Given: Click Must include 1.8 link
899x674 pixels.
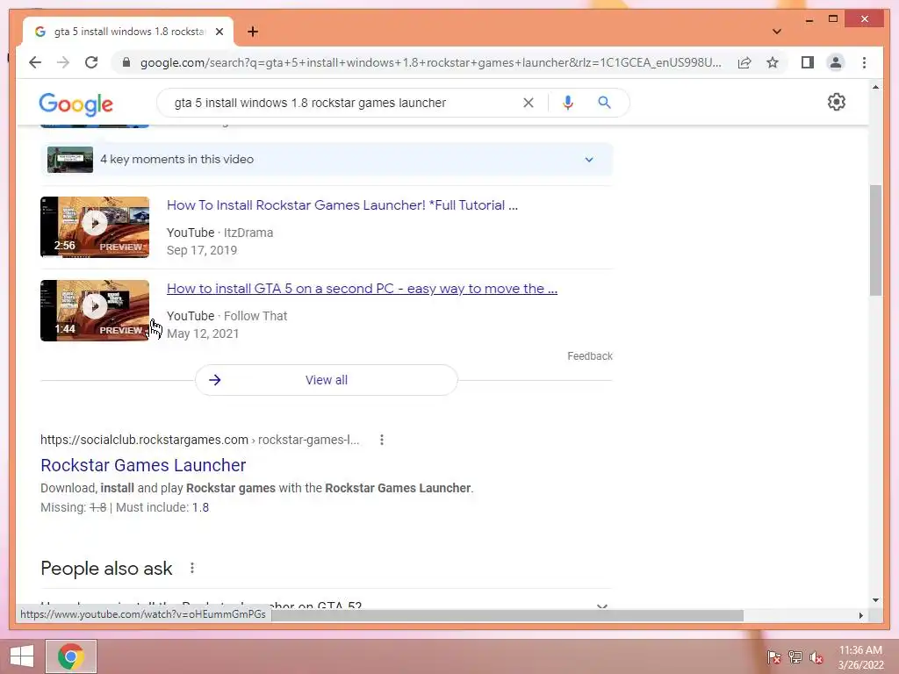Looking at the screenshot, I should 200,507.
